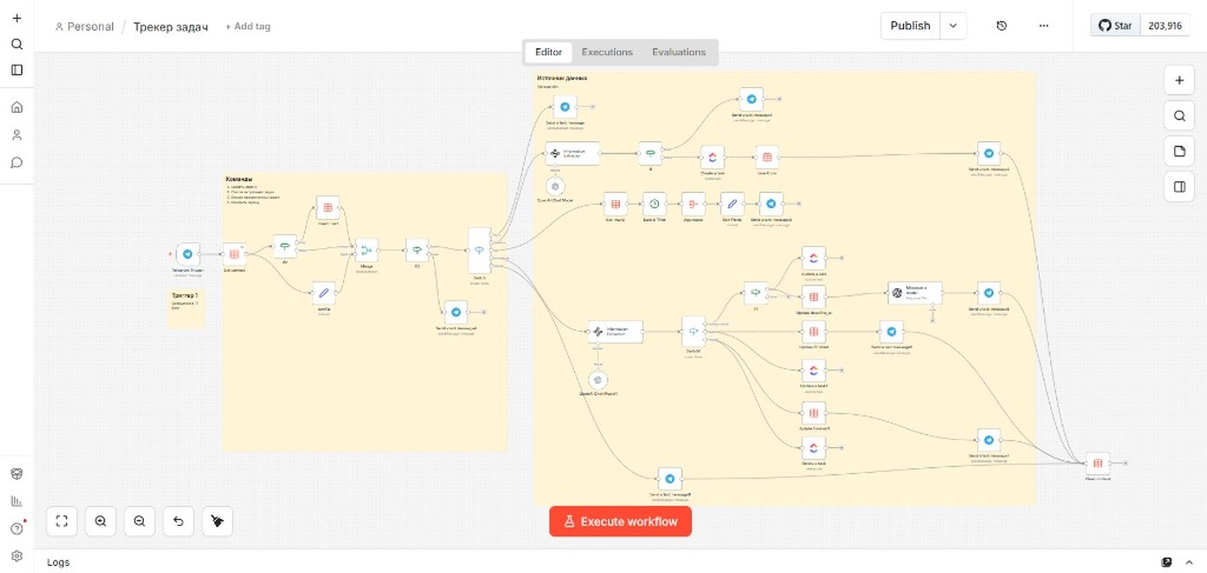This screenshot has width=1207, height=573.
Task: Click the zoom to fit canvas icon
Action: (62, 521)
